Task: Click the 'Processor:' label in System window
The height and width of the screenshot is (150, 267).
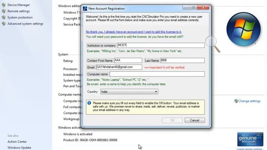Action: pos(71,69)
